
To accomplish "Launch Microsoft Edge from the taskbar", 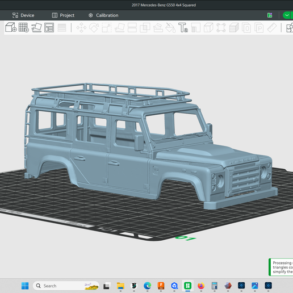I will (147, 286).
